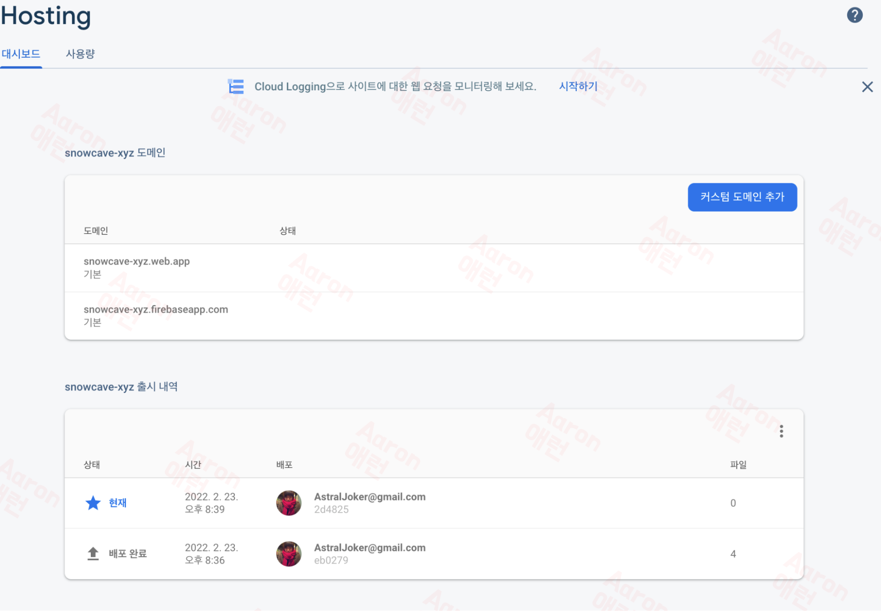The height and width of the screenshot is (611, 881).
Task: Select the 현재 status label
Action: 118,503
